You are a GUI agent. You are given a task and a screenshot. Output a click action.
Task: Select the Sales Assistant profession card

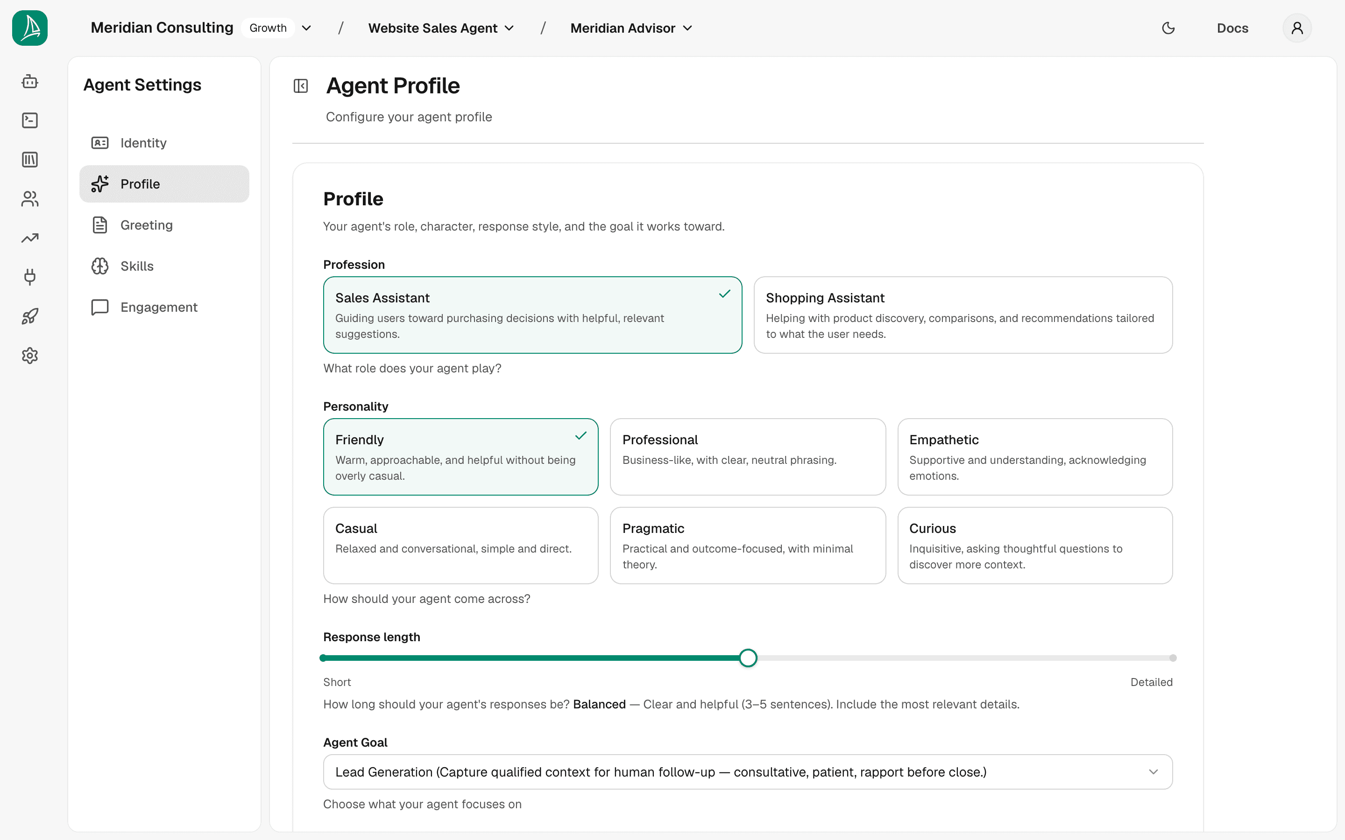click(x=532, y=315)
